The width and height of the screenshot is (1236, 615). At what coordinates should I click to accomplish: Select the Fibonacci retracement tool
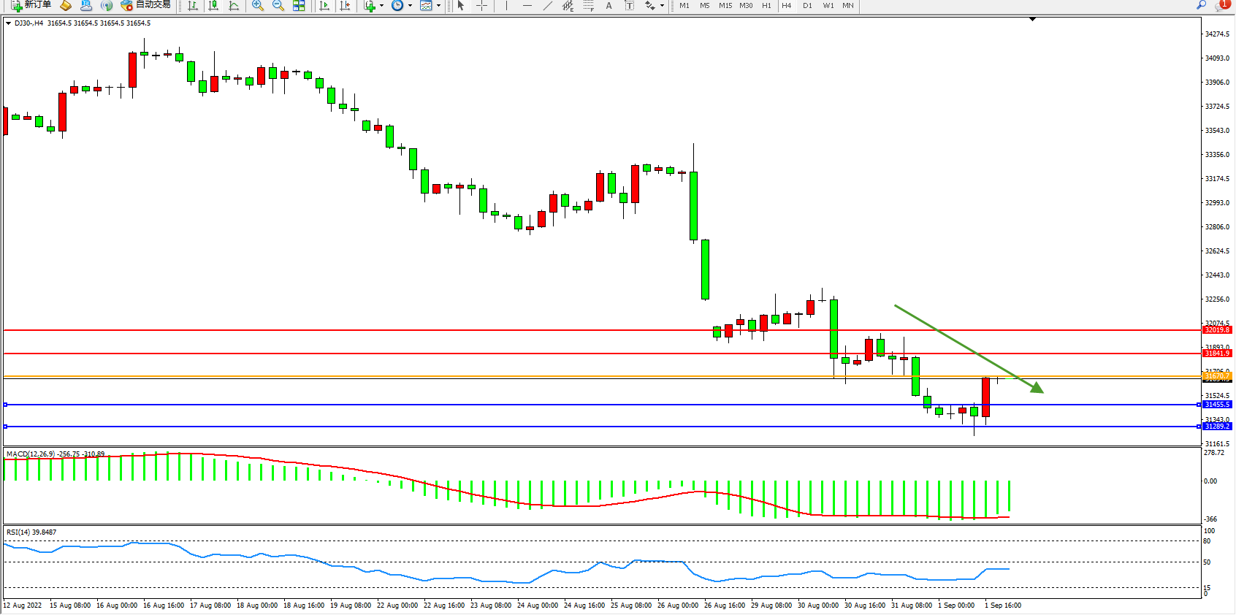[x=589, y=5]
